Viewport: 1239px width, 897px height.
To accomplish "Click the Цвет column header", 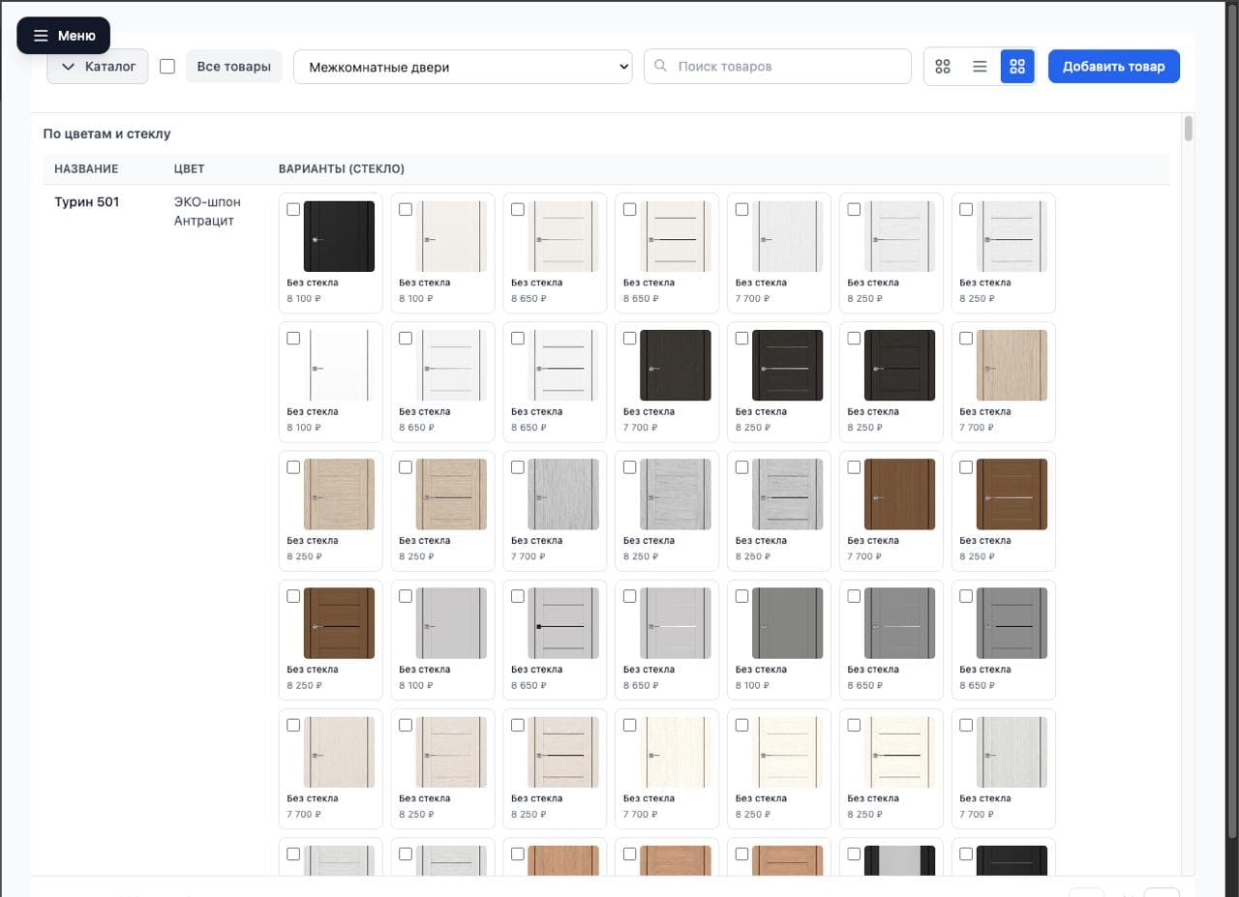I will 189,169.
